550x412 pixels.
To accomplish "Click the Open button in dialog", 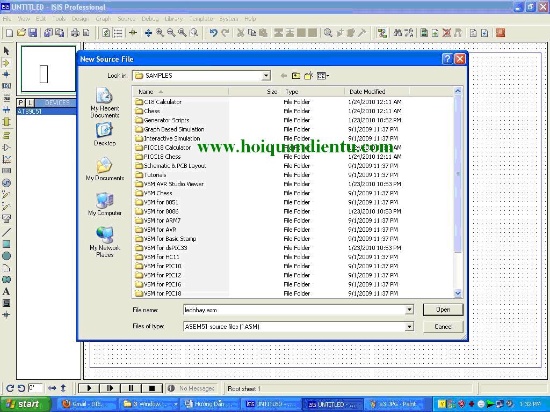I will pos(443,310).
